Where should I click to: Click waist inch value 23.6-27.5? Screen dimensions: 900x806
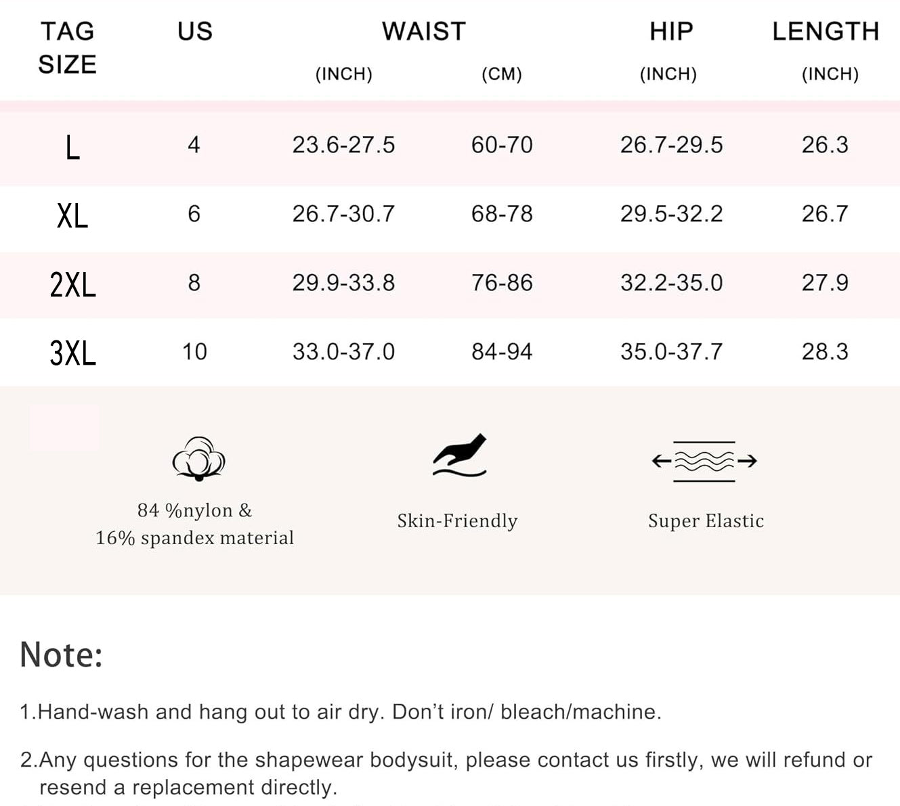343,145
